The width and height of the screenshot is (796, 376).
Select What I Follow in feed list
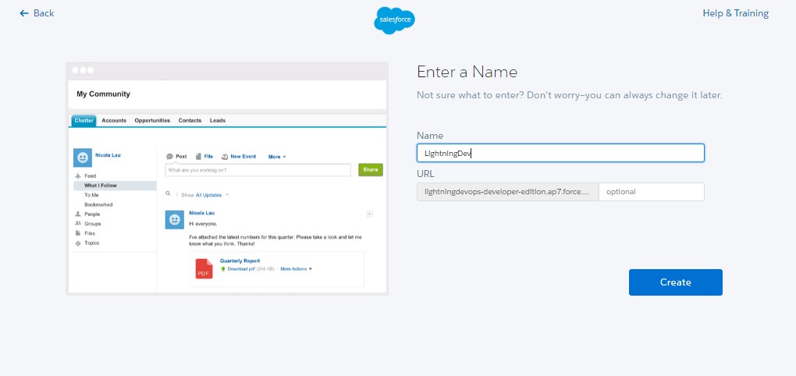pos(99,186)
